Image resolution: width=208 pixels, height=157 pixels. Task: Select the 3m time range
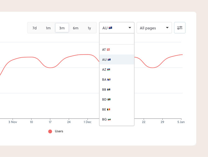pos(62,28)
